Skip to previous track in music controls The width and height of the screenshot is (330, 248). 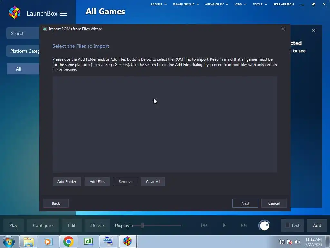[204, 225]
